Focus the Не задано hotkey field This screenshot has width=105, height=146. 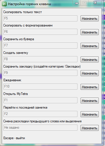(x=40, y=128)
